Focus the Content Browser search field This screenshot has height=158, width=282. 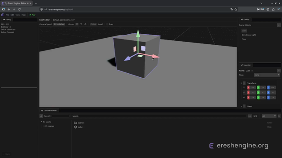point(61,116)
